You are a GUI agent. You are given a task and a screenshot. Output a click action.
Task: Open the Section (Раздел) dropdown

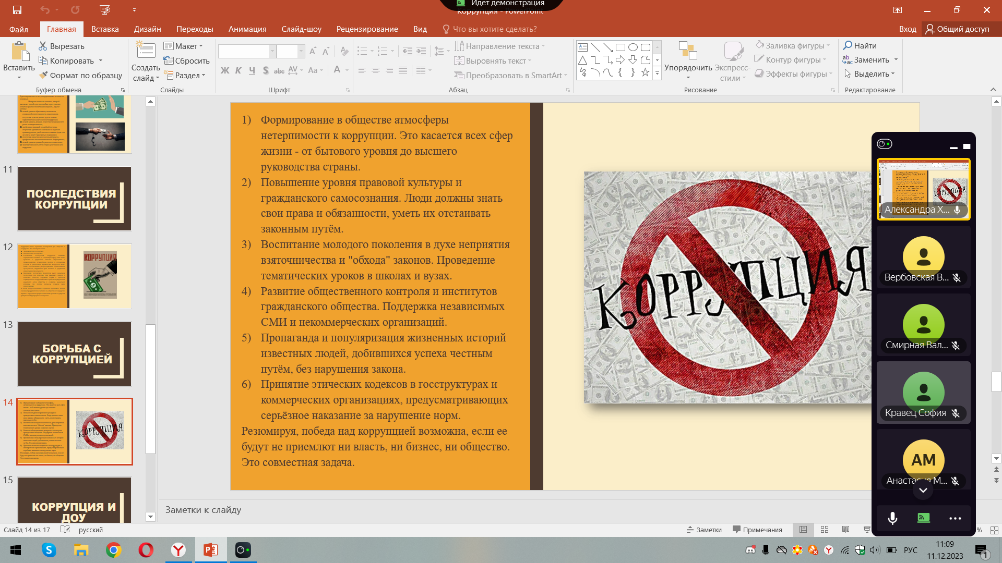click(185, 76)
